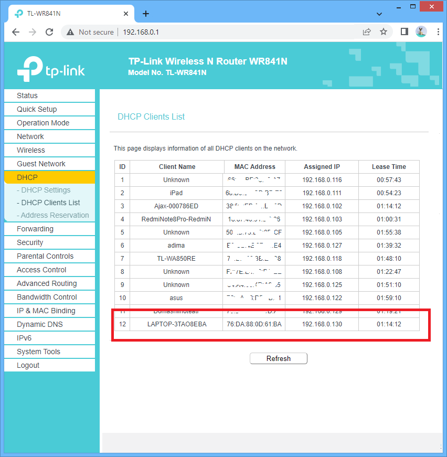Open Advanced Routing in the sidebar
Screen dimensions: 447x457
click(49, 283)
